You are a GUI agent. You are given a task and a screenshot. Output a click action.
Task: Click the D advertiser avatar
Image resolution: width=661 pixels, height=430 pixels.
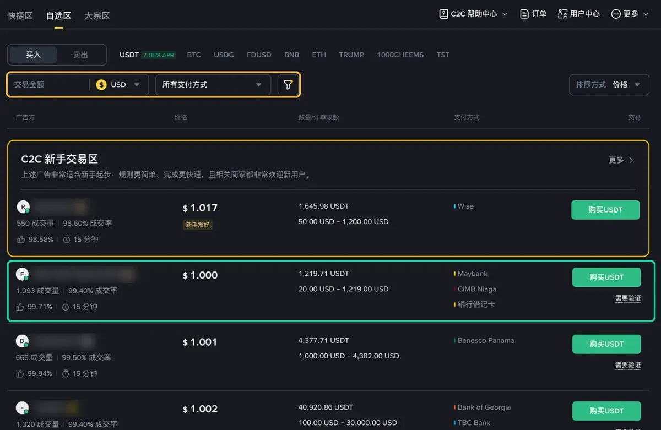tap(22, 341)
